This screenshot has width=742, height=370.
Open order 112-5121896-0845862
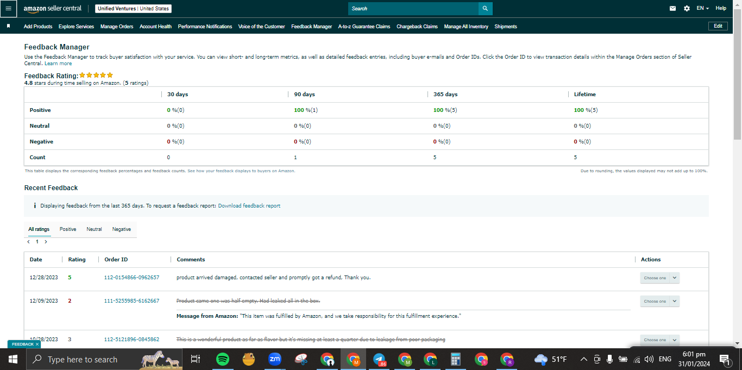pyautogui.click(x=131, y=340)
